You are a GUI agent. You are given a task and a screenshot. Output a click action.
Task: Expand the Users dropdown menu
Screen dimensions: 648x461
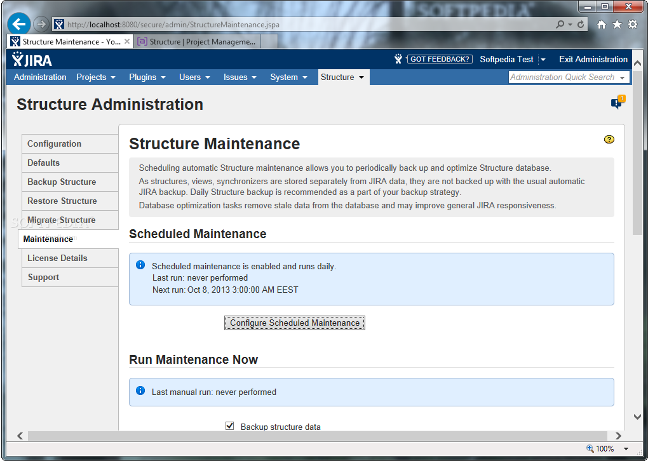194,77
